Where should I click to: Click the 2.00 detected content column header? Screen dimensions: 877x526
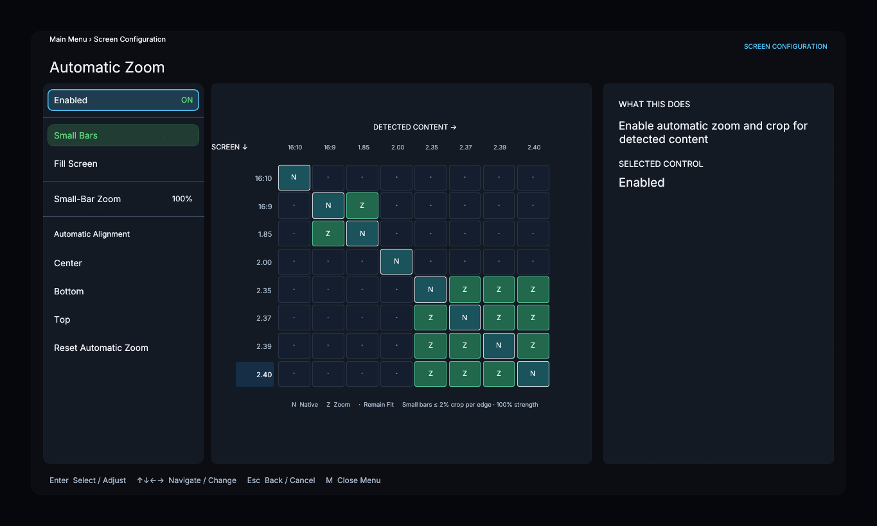(398, 148)
